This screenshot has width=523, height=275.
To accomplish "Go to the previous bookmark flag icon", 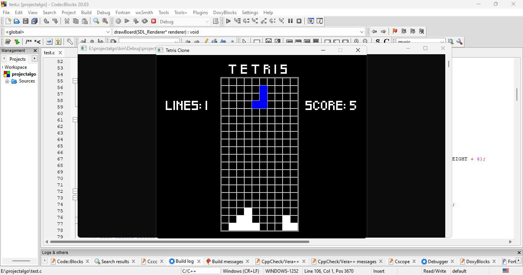I will (x=404, y=32).
